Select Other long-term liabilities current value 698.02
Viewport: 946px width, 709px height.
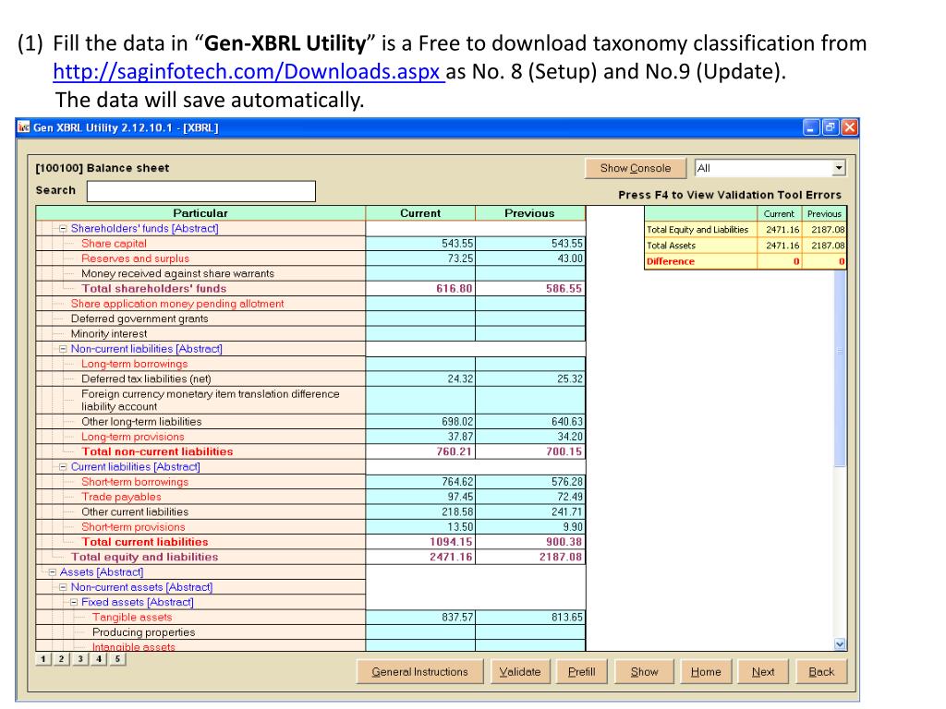click(x=420, y=421)
